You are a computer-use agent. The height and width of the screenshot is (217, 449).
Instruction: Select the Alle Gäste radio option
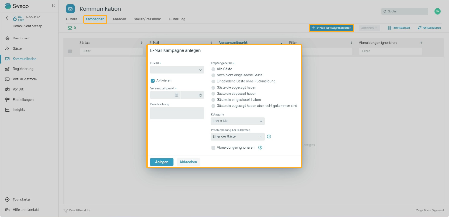pos(213,69)
